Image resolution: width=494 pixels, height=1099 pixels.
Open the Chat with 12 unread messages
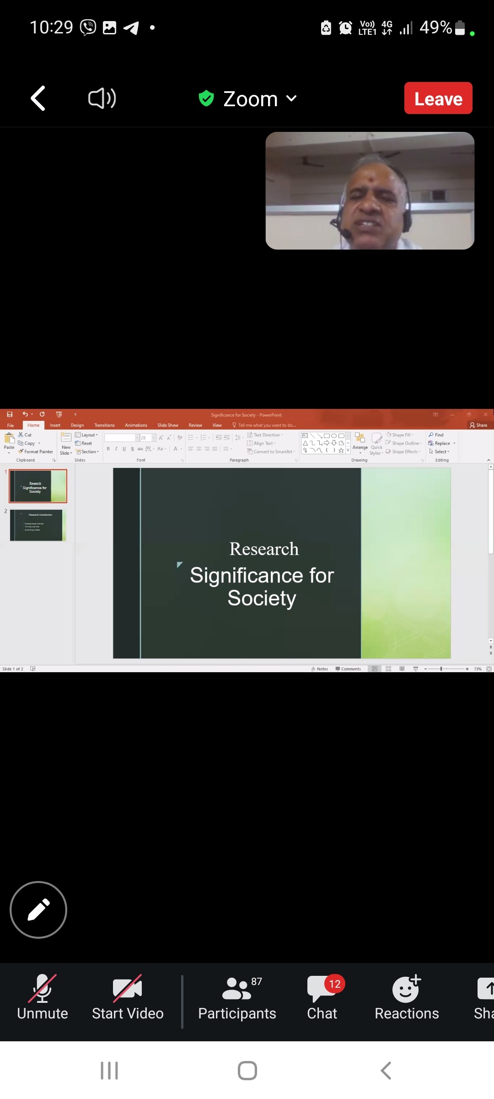pyautogui.click(x=322, y=997)
